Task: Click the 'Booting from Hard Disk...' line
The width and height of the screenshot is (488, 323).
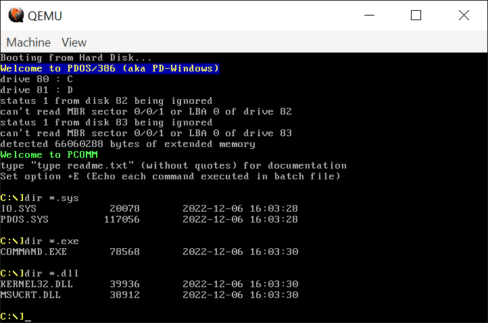Action: tap(76, 58)
